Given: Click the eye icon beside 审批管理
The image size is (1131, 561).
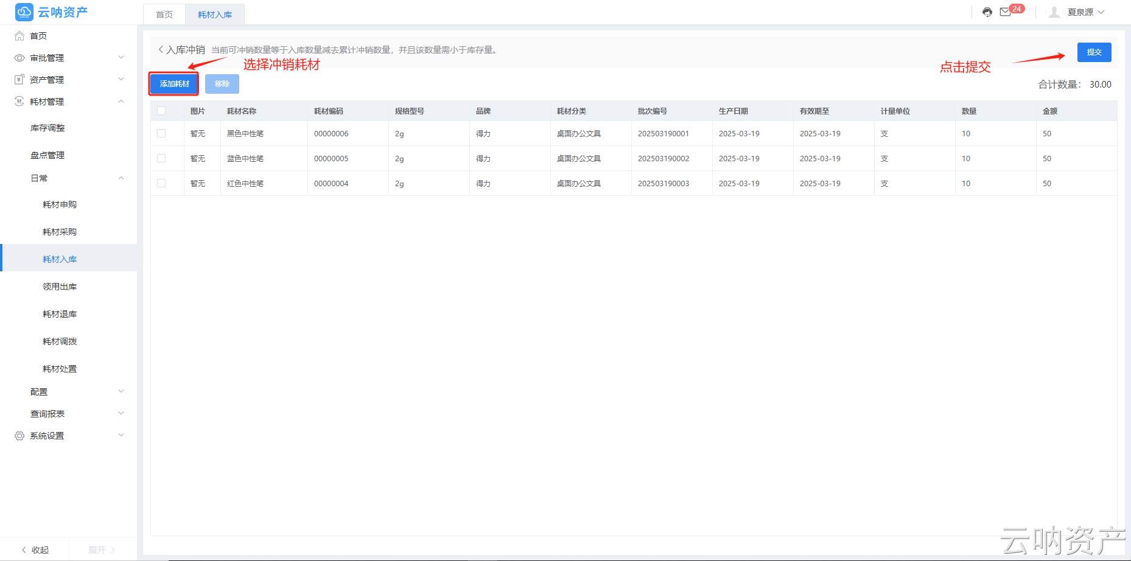Looking at the screenshot, I should click(19, 58).
